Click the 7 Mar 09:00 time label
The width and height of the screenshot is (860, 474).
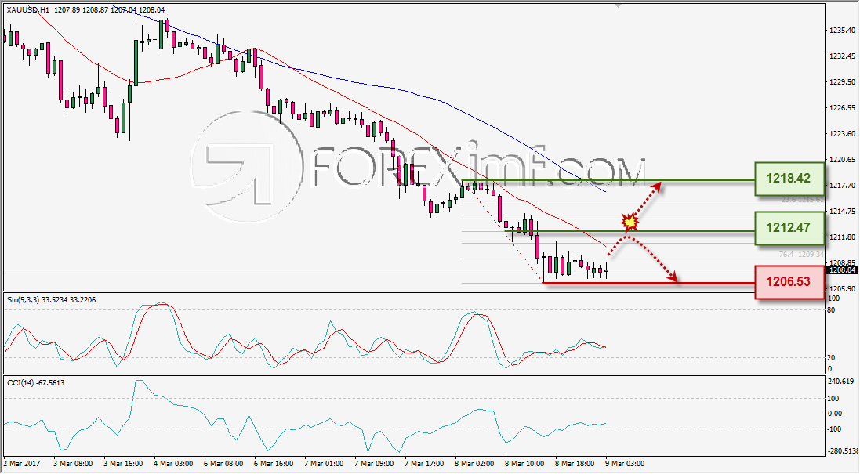pos(374,464)
